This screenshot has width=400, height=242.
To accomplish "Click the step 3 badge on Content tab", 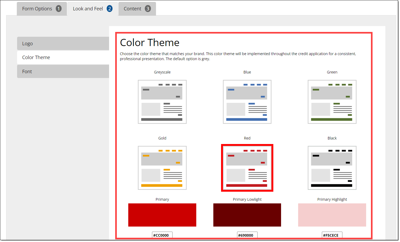I will 148,9.
